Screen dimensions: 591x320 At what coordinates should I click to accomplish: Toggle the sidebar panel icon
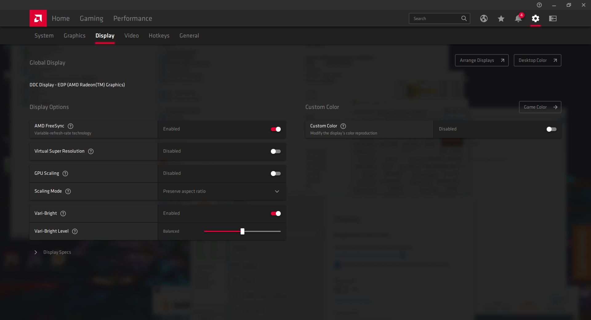[x=553, y=18]
